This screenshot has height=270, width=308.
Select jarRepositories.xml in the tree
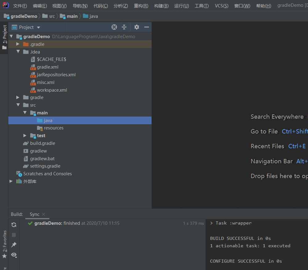56,75
